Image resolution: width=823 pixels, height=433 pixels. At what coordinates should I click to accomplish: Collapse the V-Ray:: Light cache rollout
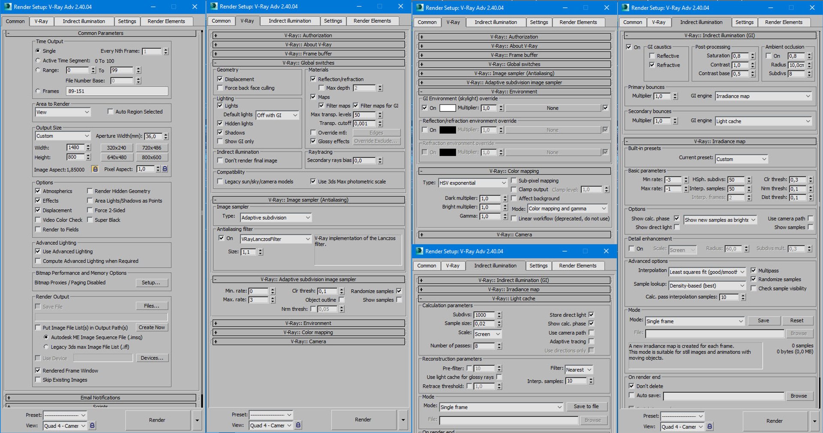point(514,298)
